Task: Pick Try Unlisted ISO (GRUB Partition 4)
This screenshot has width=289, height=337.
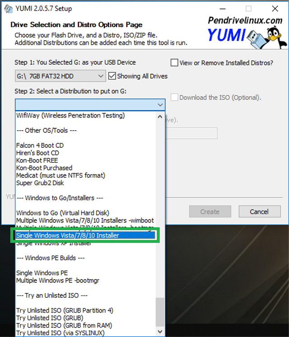Action: click(x=65, y=310)
